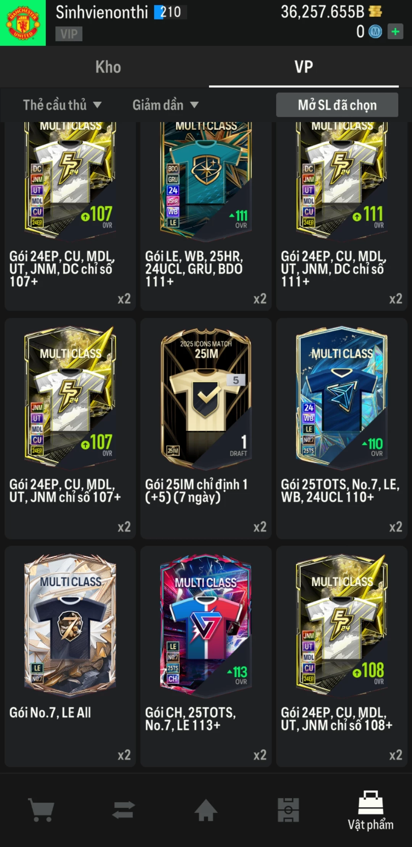Select the Gói No.7, LE All pack
This screenshot has height=847, width=412.
tap(70, 656)
